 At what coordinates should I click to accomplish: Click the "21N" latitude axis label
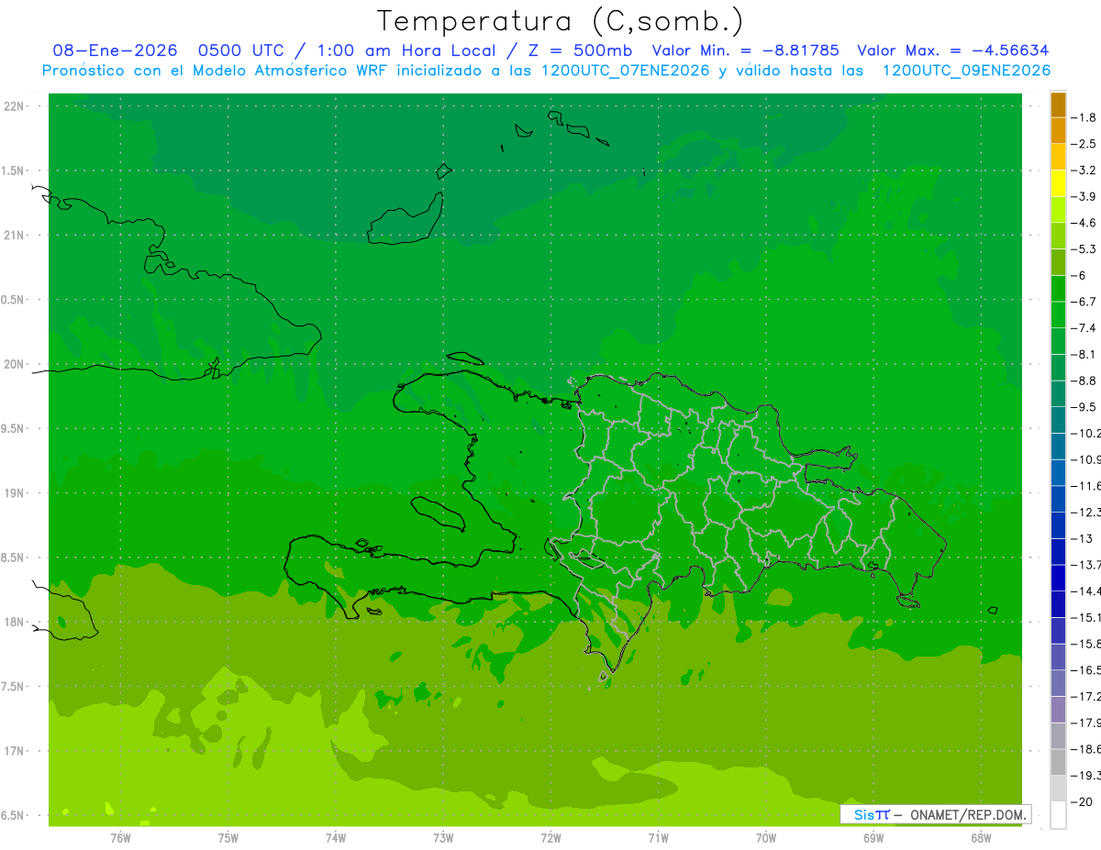click(x=15, y=236)
